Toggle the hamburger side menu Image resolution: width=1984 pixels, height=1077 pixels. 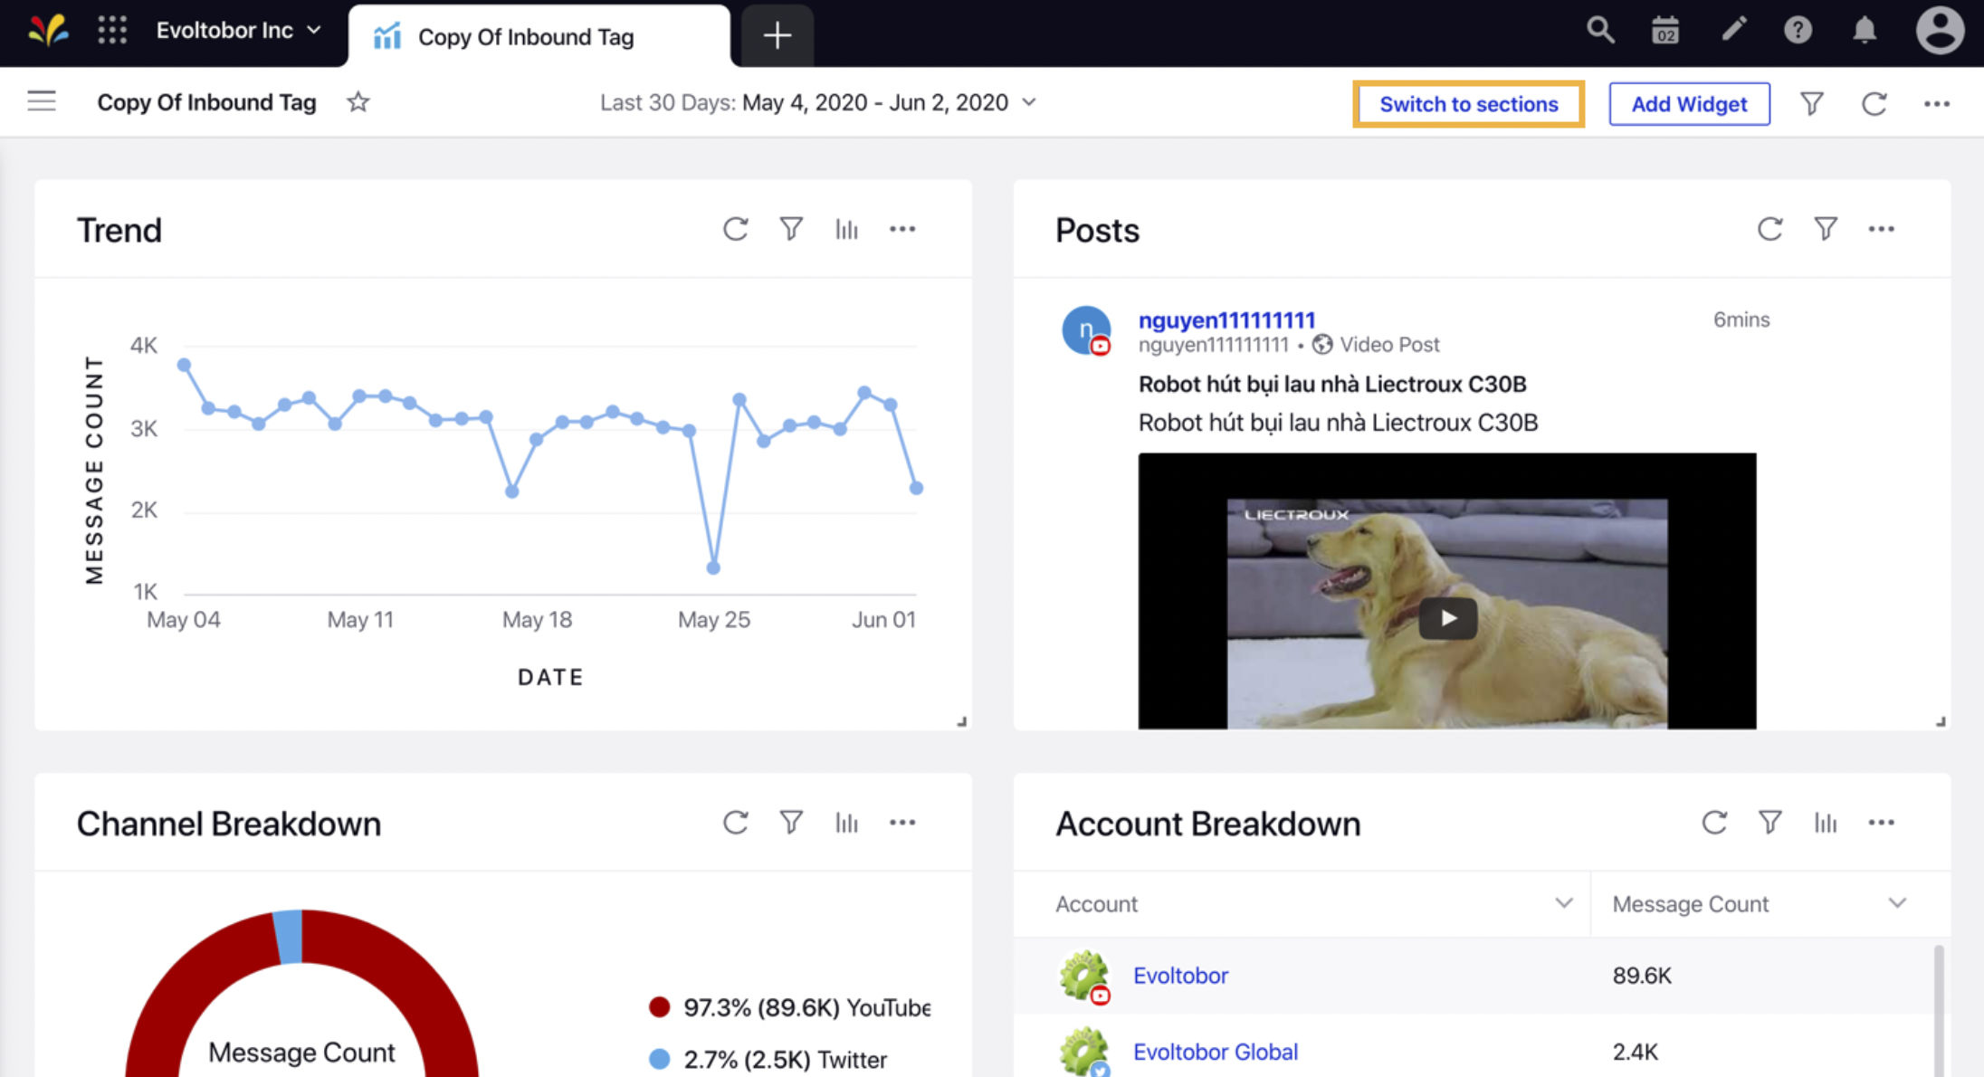[x=42, y=101]
